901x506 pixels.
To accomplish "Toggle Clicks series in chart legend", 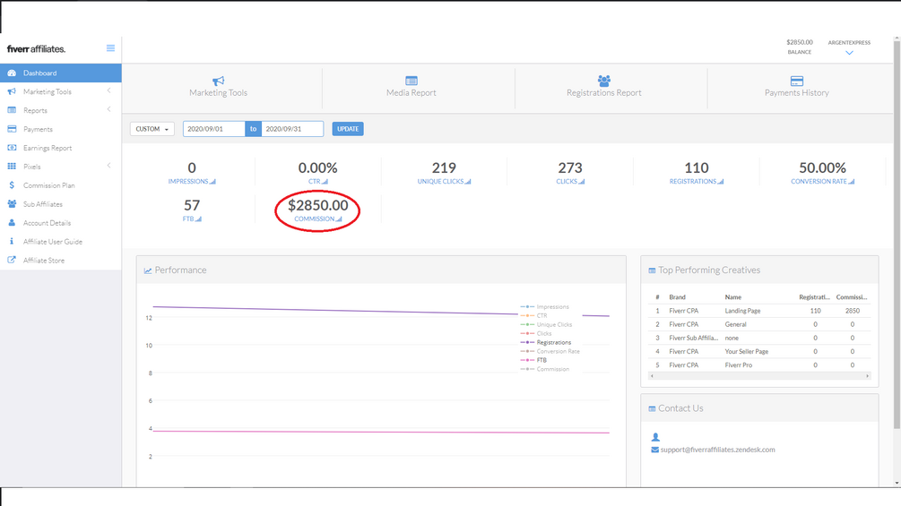I will [x=535, y=333].
